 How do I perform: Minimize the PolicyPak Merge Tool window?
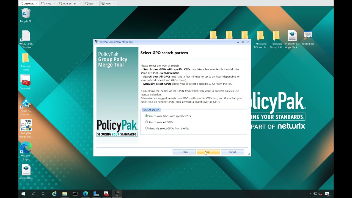tap(238, 42)
